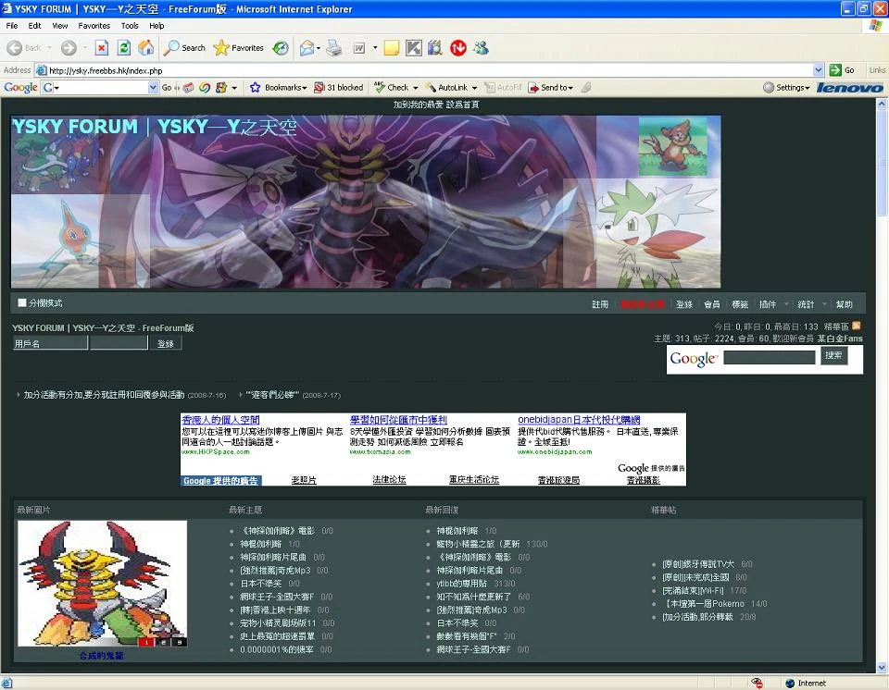Click the green Go button by address bar
The width and height of the screenshot is (889, 690).
coord(842,70)
